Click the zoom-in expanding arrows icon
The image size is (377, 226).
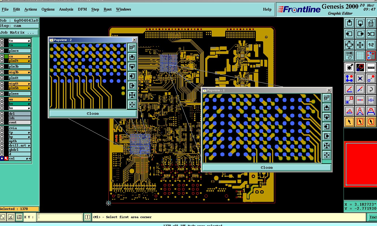pyautogui.click(x=349, y=45)
